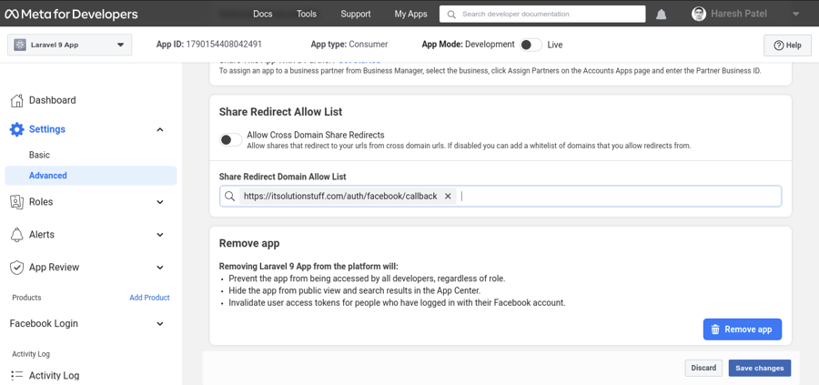Open the Docs menu
The height and width of the screenshot is (385, 819).
pyautogui.click(x=262, y=15)
